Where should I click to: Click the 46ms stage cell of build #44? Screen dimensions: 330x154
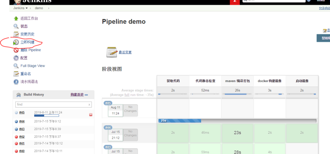tap(205, 133)
